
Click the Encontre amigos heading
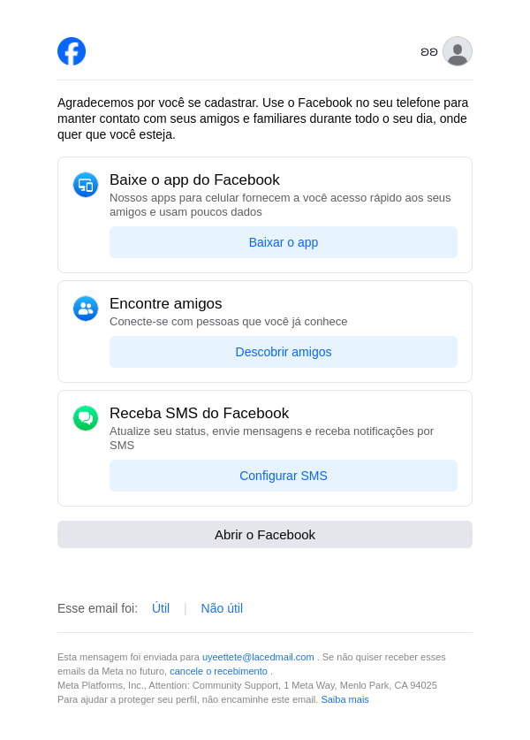click(166, 303)
